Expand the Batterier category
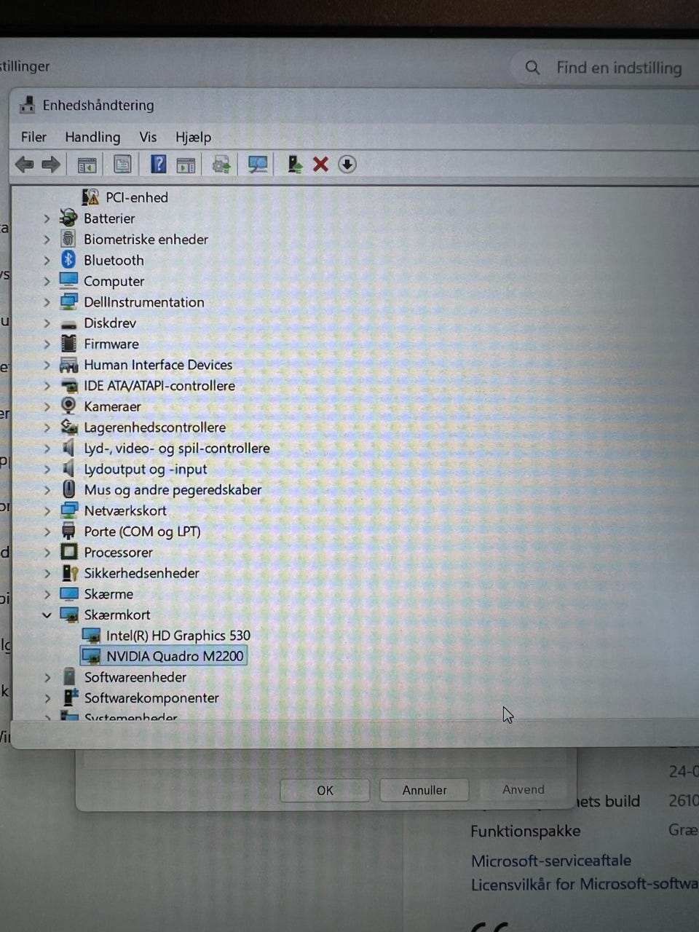Viewport: 699px width, 932px height. click(x=47, y=218)
